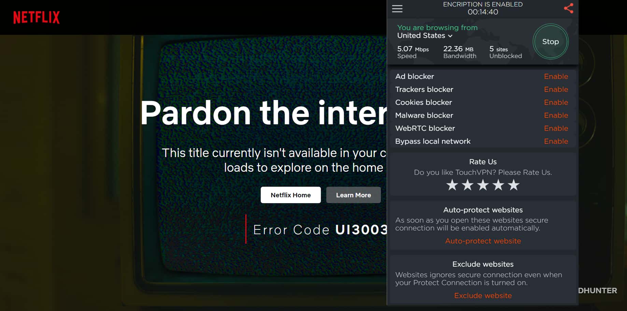Click the Rate Us heading
Viewport: 627px width, 311px height.
click(483, 162)
